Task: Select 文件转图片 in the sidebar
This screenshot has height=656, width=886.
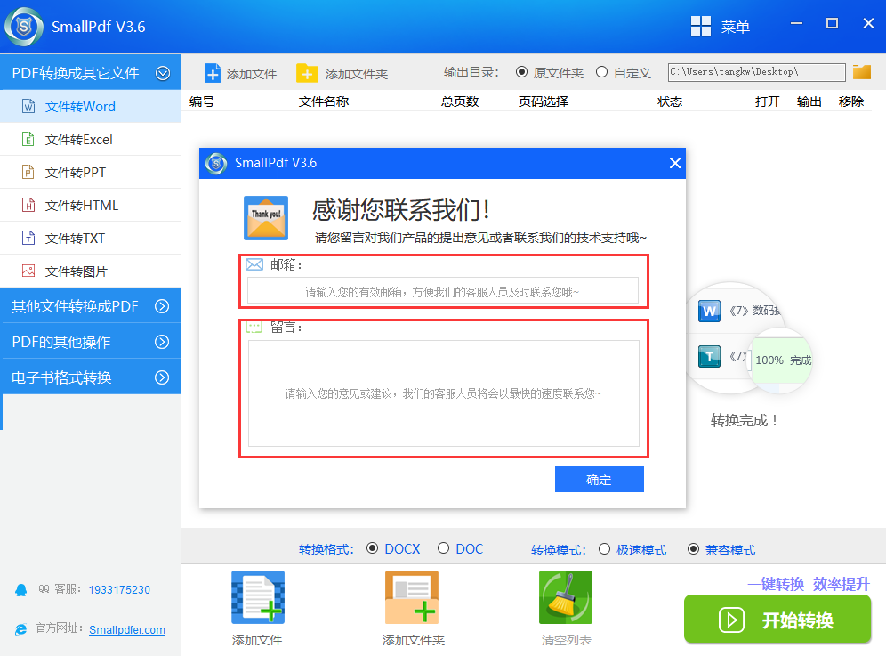Action: coord(91,271)
